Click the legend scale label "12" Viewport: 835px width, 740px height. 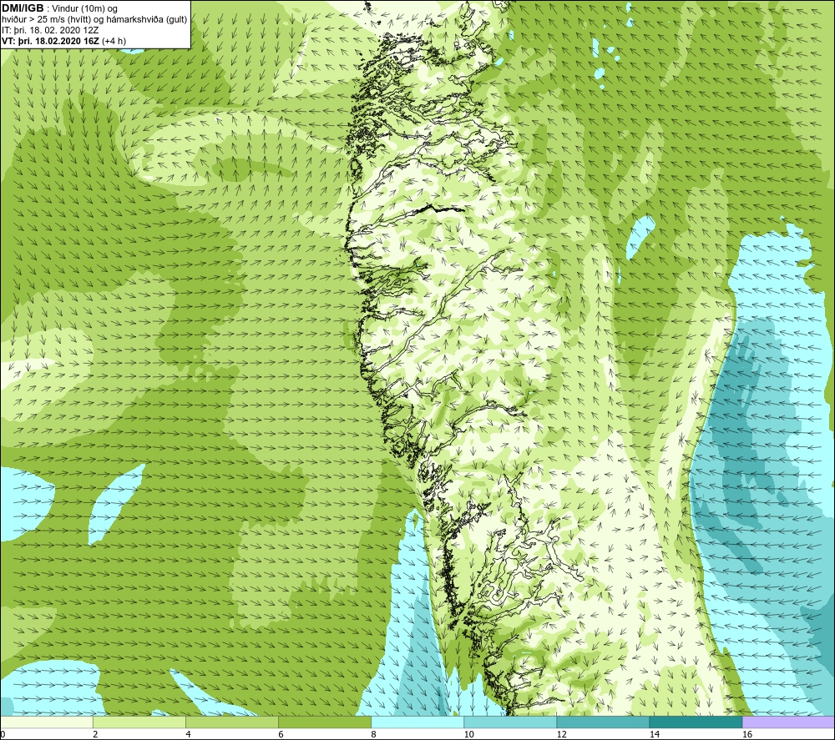(561, 735)
